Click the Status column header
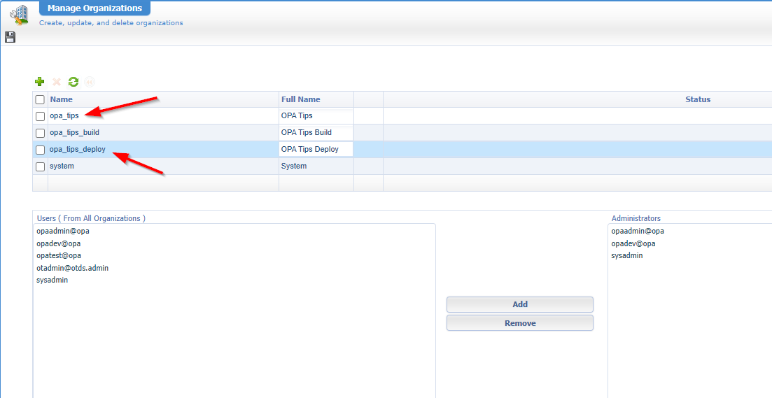The width and height of the screenshot is (772, 398). (697, 99)
